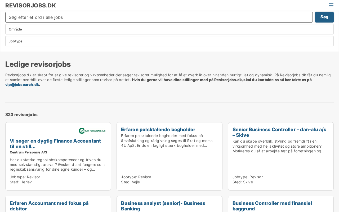Open the Finance Accountant job listing

click(x=55, y=144)
